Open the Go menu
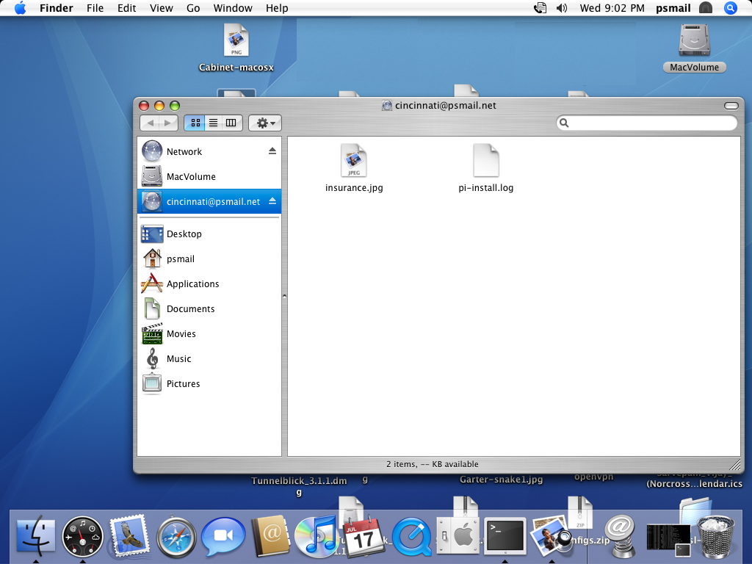The width and height of the screenshot is (752, 564). [193, 8]
